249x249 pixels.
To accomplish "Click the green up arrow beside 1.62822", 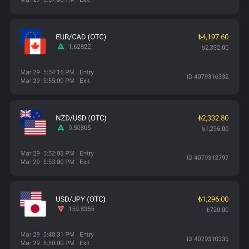I will coord(61,47).
